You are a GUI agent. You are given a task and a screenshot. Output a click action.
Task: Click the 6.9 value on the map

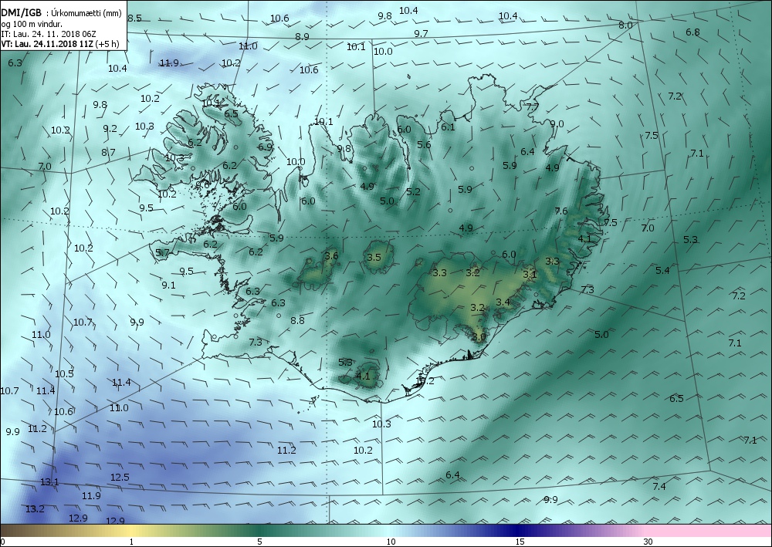(266, 147)
